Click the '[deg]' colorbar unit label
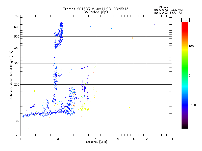This screenshot has width=202, height=151. pos(185,20)
